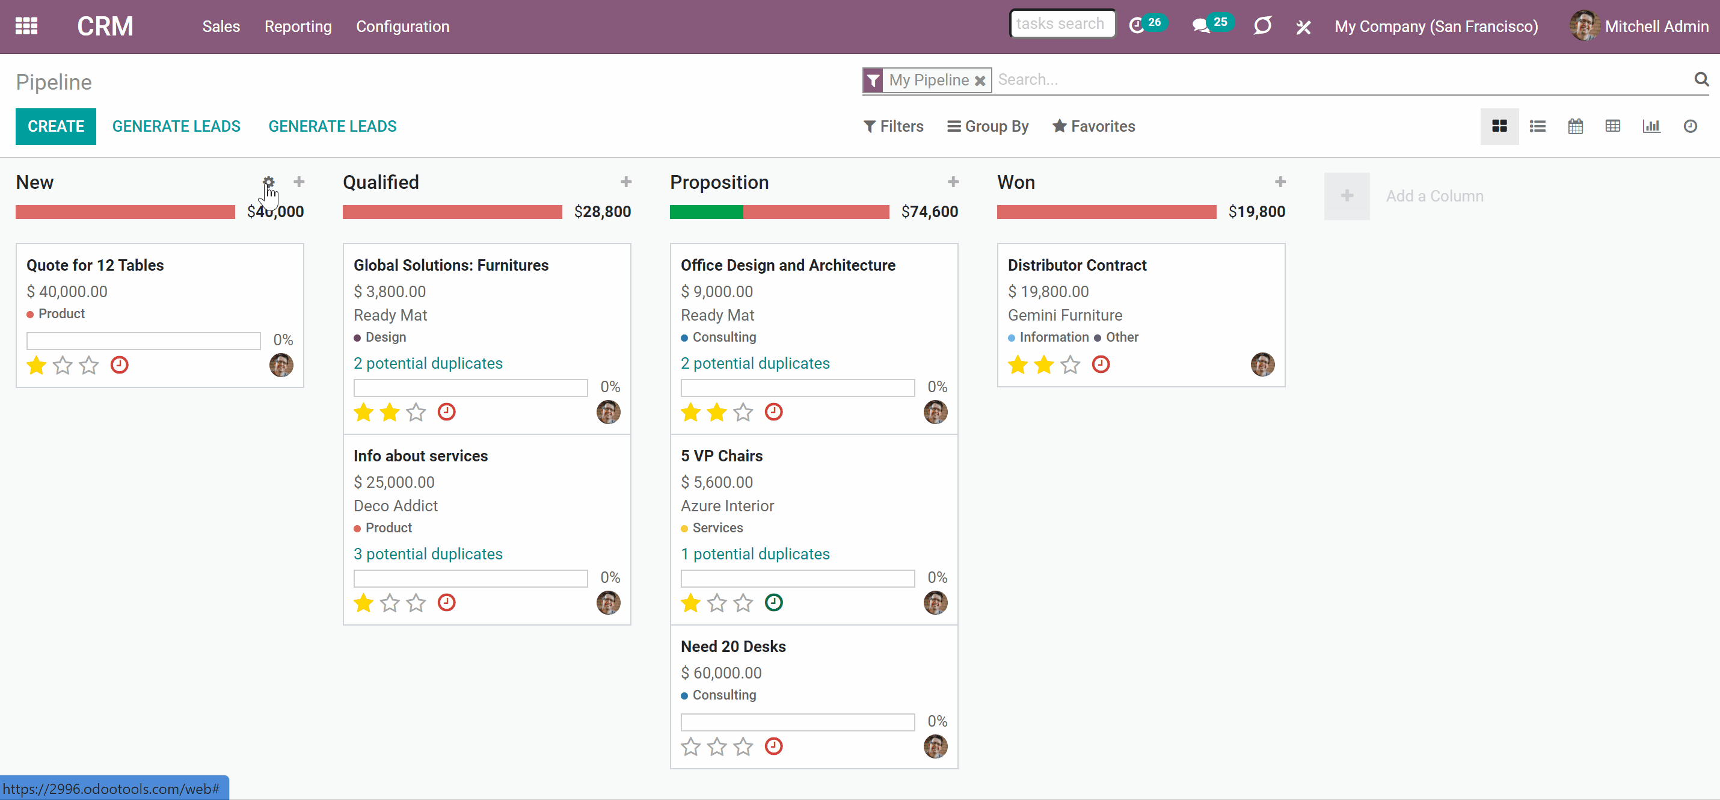Screen dimensions: 1720x800
Task: Click the refresh circle icon in top bar
Action: (1262, 26)
